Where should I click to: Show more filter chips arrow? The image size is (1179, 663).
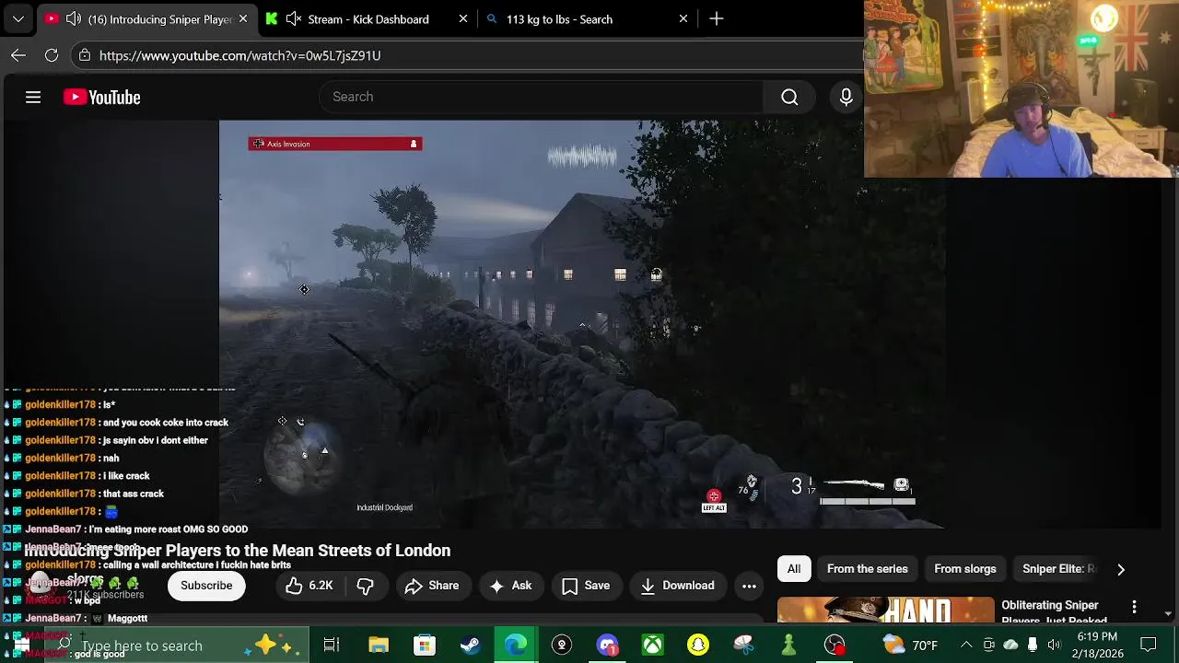click(x=1121, y=569)
